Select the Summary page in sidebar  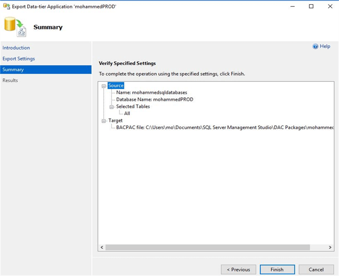click(13, 69)
